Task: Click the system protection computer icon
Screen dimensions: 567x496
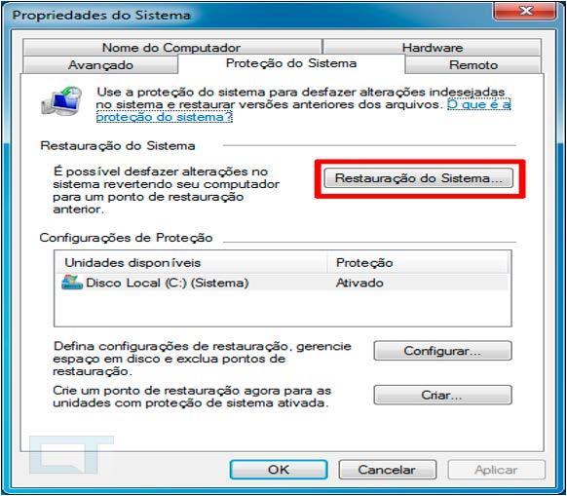Action: tap(61, 101)
